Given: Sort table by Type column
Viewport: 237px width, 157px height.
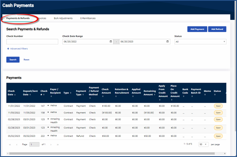Looking at the screenshot, I should coord(67,93).
